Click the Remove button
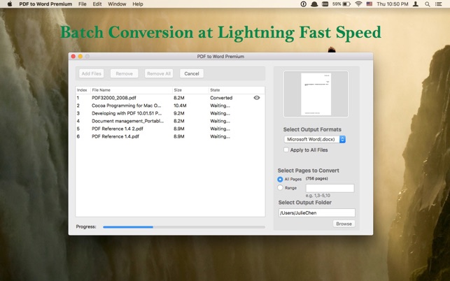450x281 pixels. pos(125,73)
